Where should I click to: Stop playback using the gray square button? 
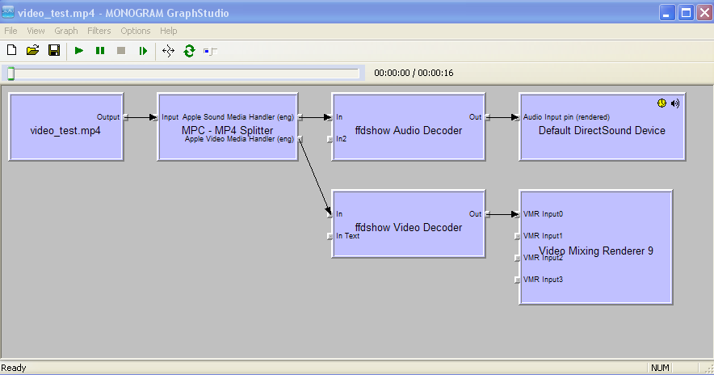point(121,51)
